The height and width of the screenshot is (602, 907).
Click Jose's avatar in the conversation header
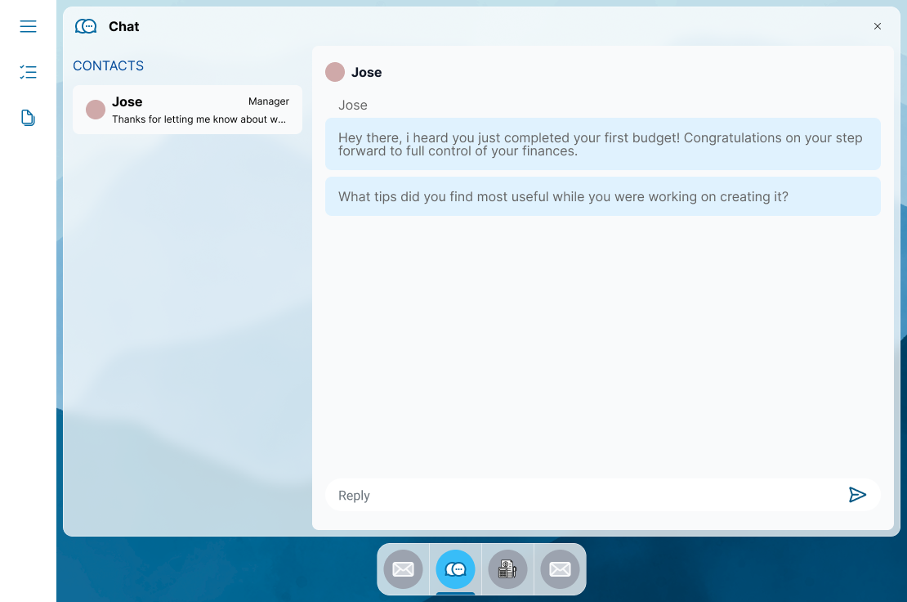(x=335, y=72)
